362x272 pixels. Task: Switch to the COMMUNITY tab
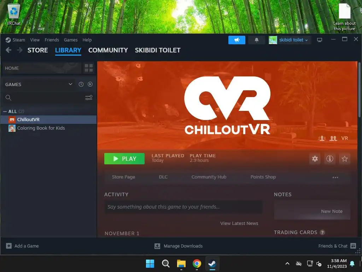pos(108,50)
